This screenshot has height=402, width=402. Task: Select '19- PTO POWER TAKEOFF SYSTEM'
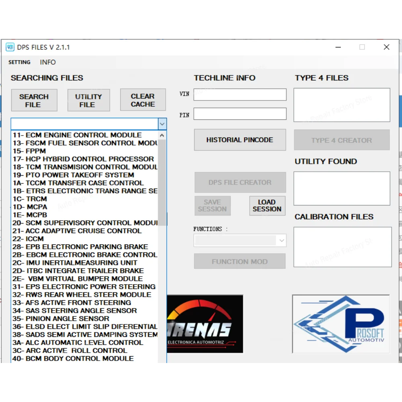tap(84, 175)
